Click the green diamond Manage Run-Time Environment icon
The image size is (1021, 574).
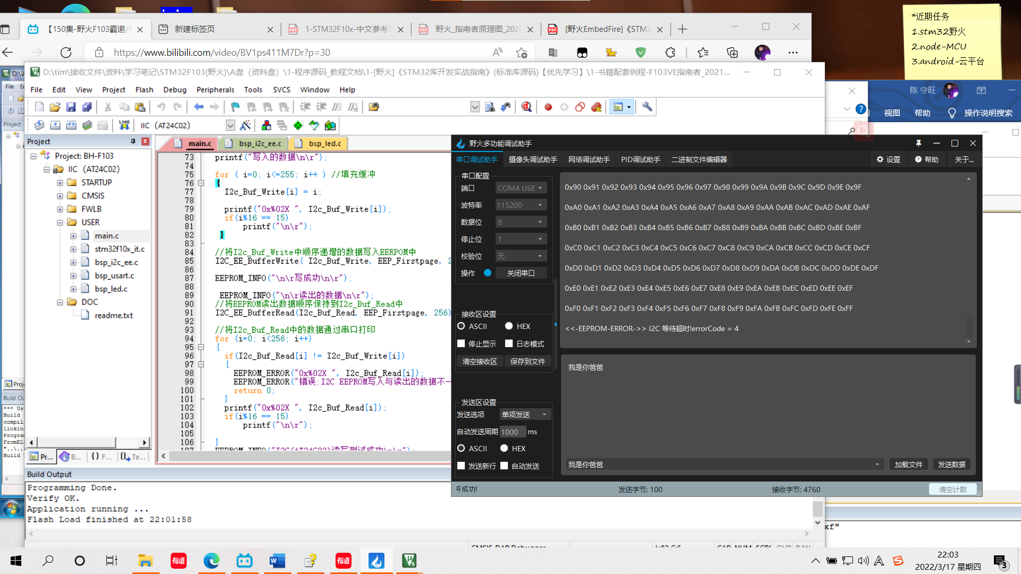pos(298,125)
